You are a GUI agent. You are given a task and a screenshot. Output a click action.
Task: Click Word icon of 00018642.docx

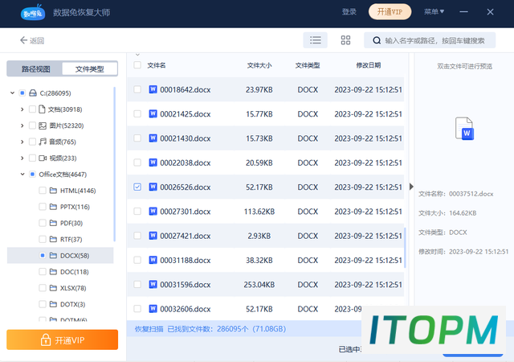[x=153, y=89]
